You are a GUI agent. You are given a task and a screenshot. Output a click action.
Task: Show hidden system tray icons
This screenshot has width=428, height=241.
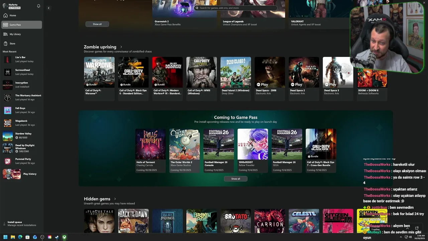(400, 237)
